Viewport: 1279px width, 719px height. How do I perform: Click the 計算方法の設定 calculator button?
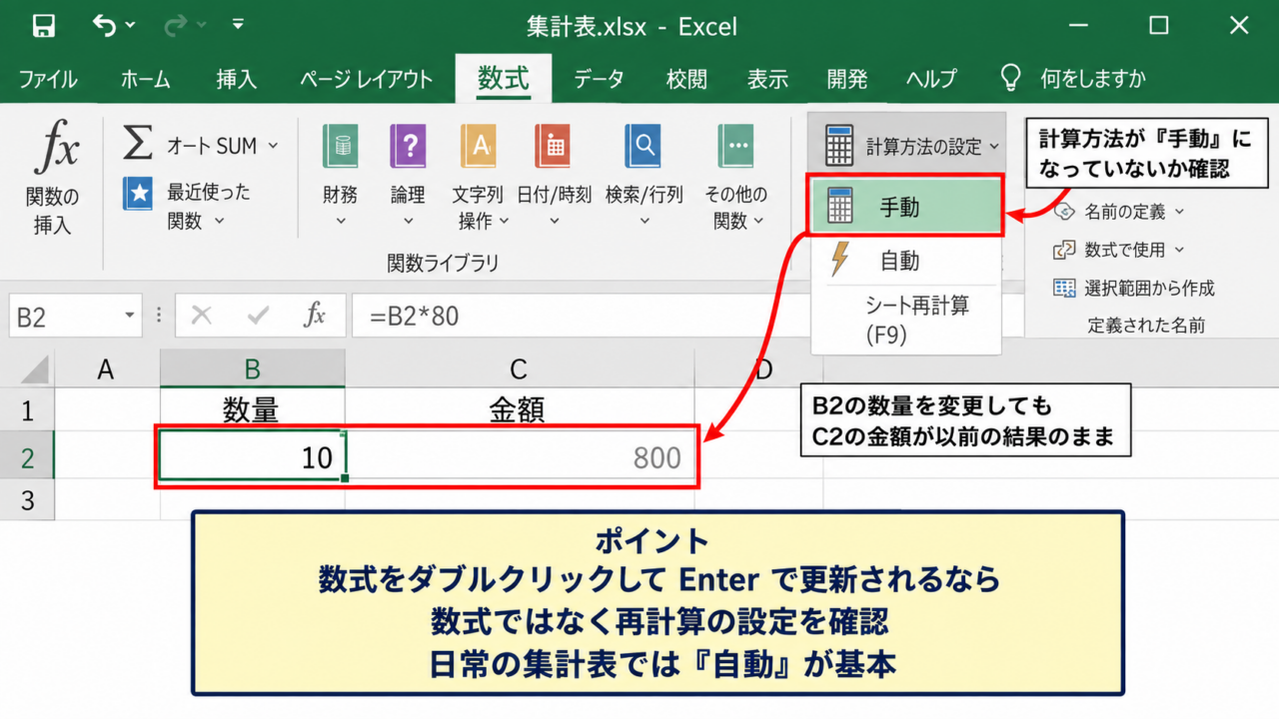(x=907, y=146)
